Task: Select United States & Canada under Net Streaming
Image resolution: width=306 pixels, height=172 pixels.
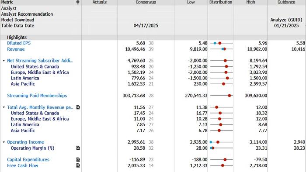Action: tap(35, 67)
